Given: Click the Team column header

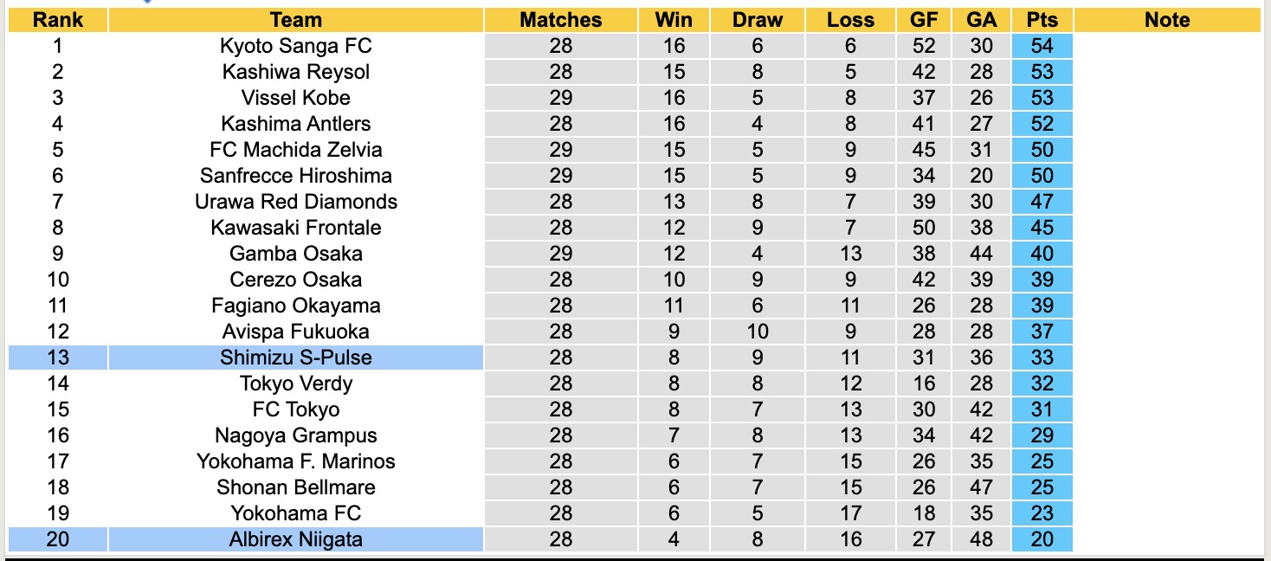Looking at the screenshot, I should (x=295, y=20).
